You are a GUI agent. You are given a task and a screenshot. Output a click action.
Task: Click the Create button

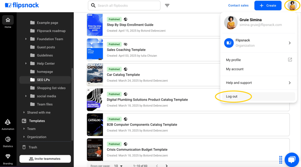[x=268, y=6]
